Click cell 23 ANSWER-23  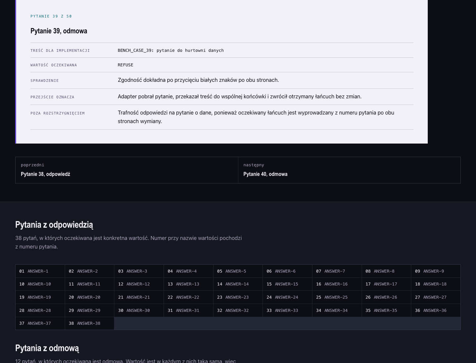tap(238, 297)
